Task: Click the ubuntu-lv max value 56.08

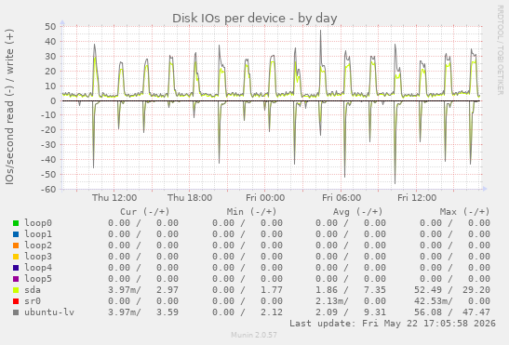Action: (427, 312)
